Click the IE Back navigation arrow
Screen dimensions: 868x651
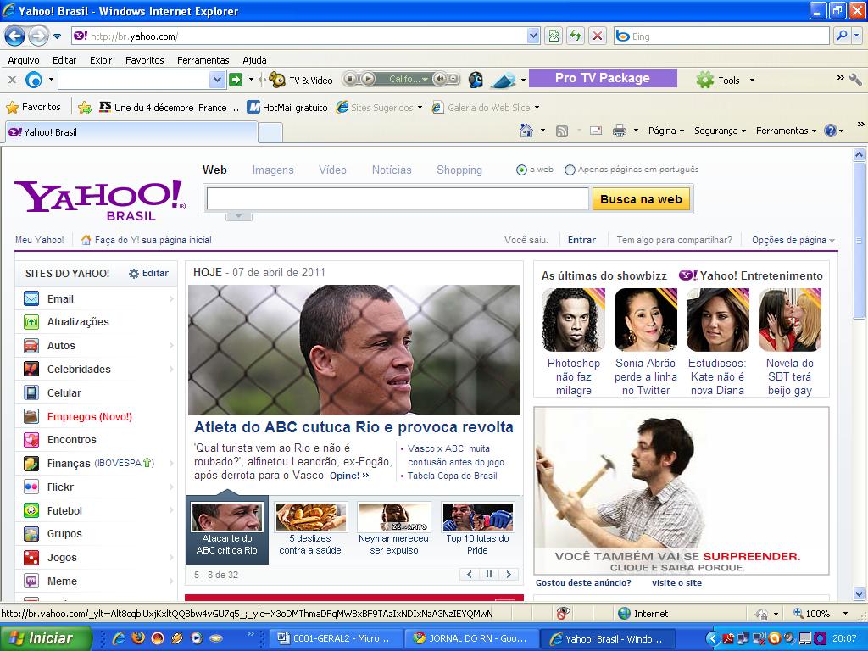(15, 36)
